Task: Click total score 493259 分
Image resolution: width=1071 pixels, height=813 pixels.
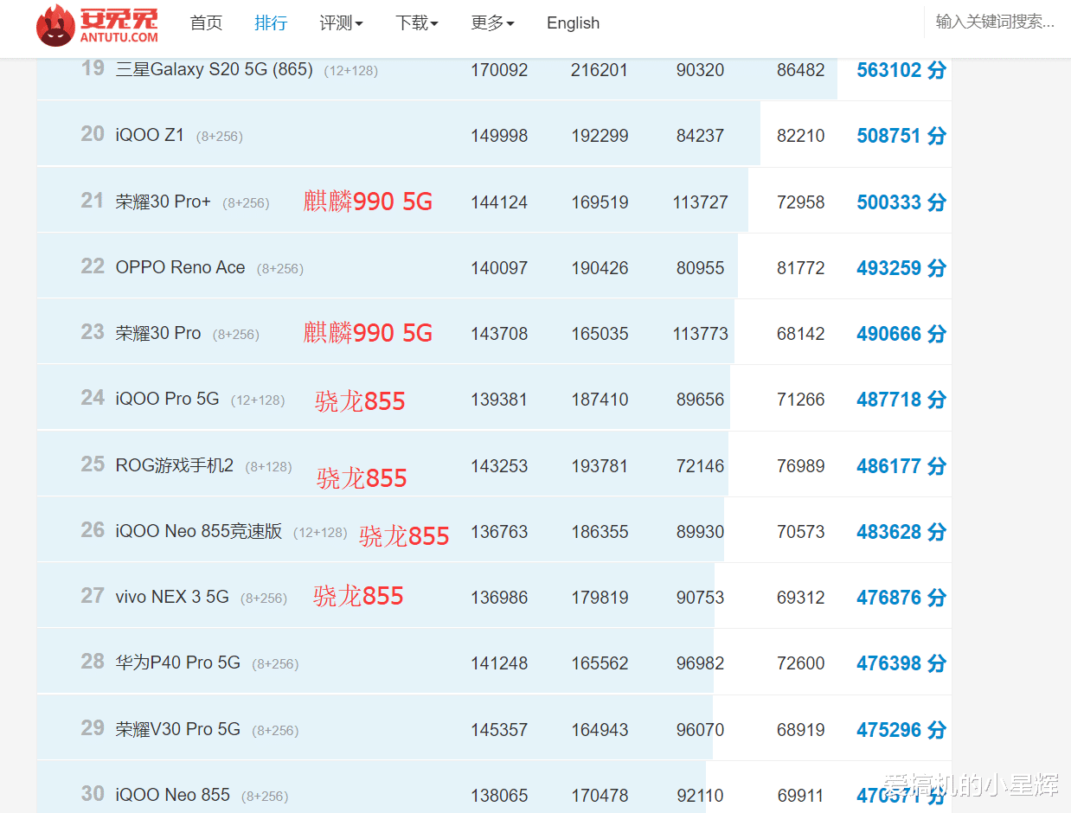Action: (901, 268)
